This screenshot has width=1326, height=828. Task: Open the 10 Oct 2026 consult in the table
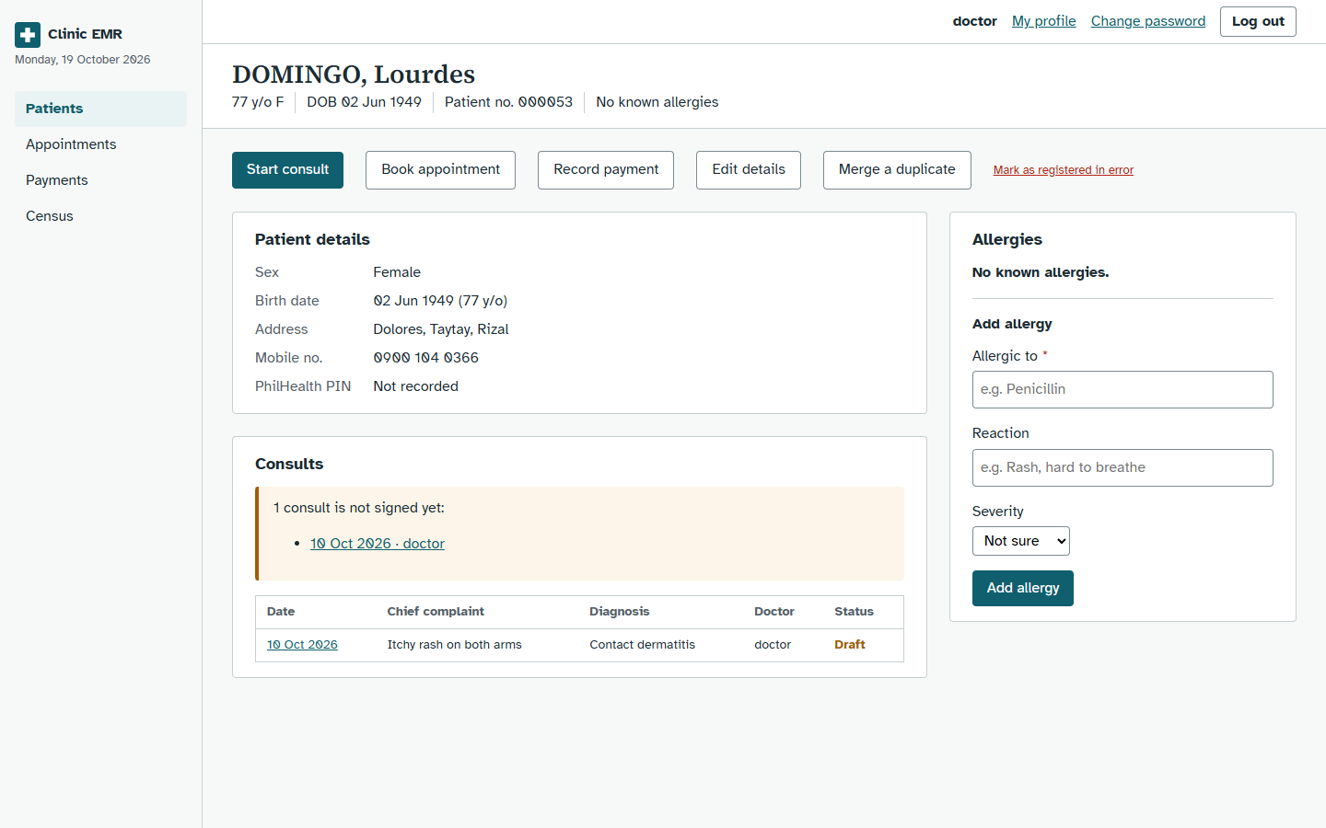302,645
